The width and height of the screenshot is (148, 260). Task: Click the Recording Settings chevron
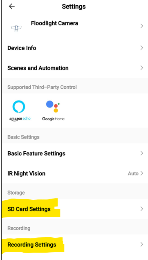tap(141, 244)
